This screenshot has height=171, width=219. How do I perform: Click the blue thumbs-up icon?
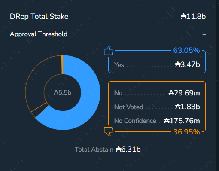click(x=109, y=51)
